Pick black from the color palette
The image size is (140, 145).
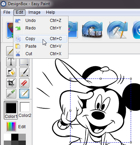(x=15, y=137)
